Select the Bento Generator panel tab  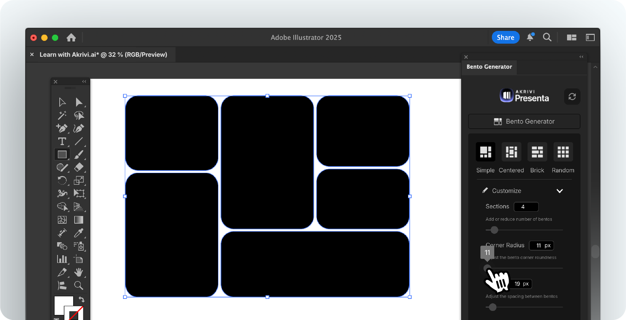(489, 67)
